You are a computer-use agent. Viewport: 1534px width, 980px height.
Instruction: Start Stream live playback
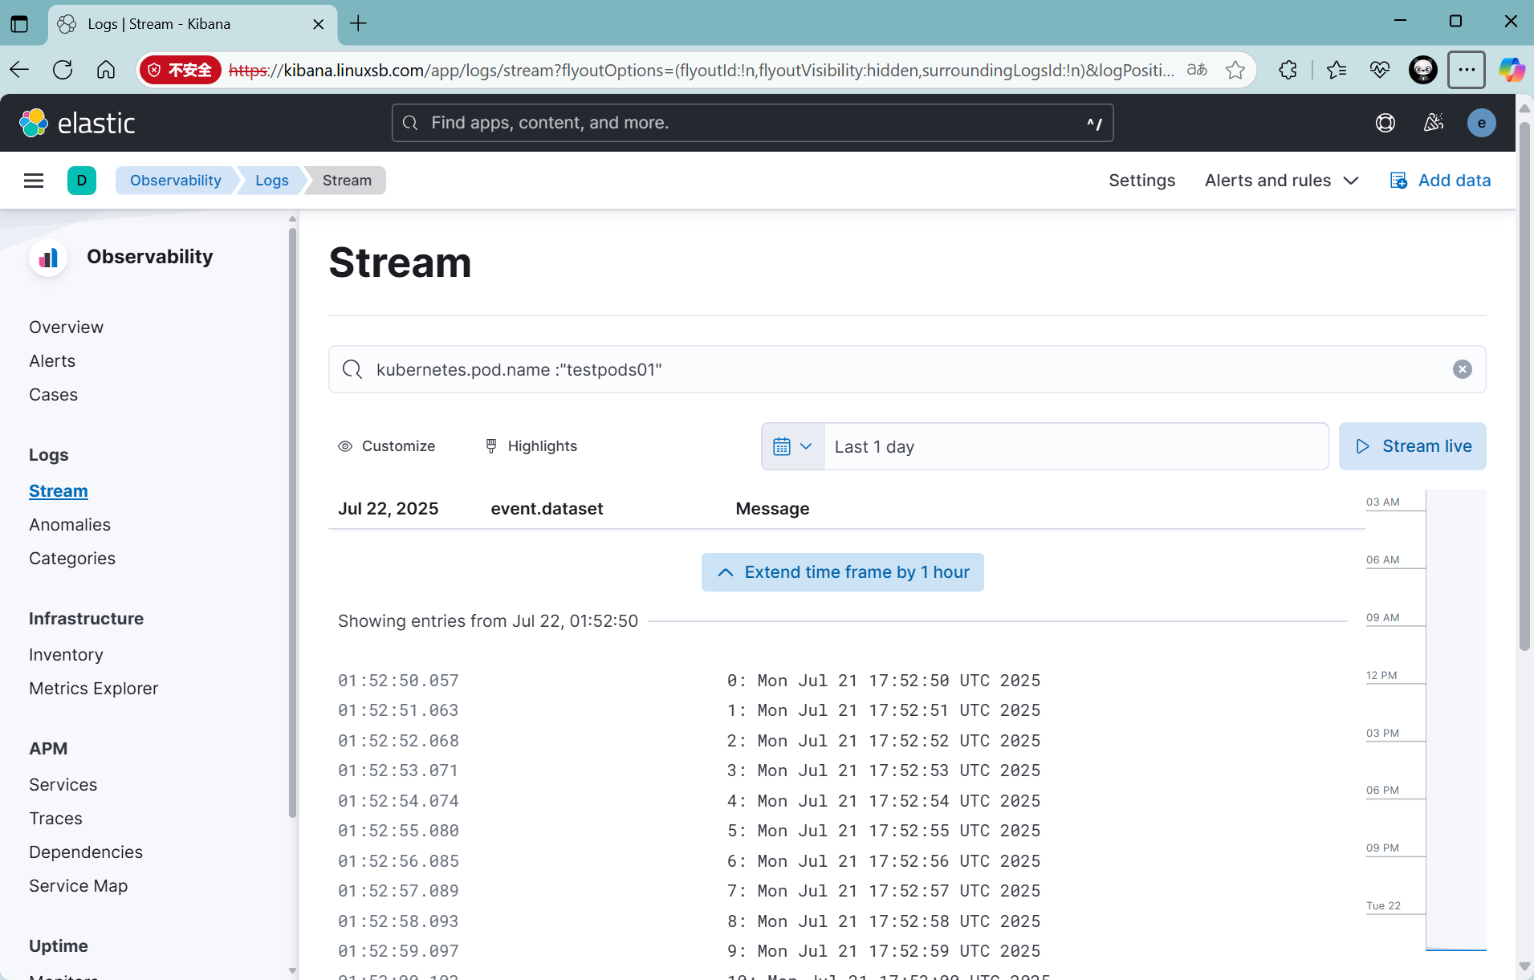pyautogui.click(x=1412, y=446)
